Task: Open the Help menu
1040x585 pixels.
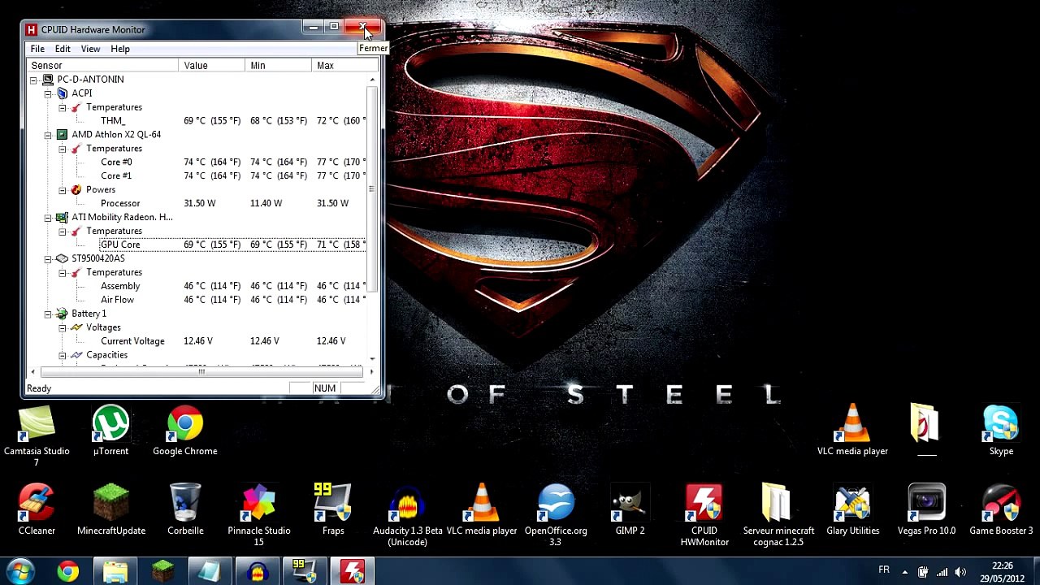Action: point(120,49)
